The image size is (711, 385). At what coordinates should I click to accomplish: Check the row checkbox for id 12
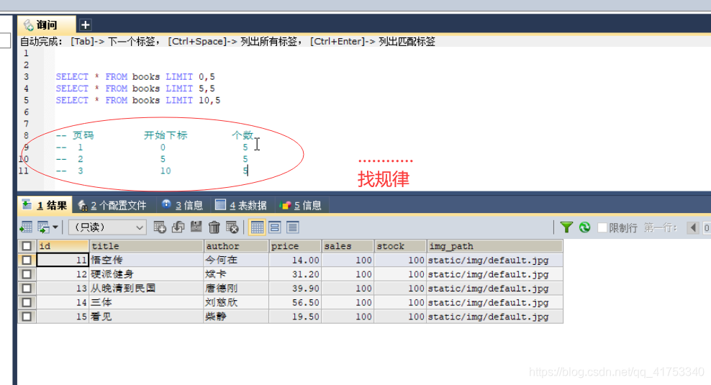[x=27, y=274]
